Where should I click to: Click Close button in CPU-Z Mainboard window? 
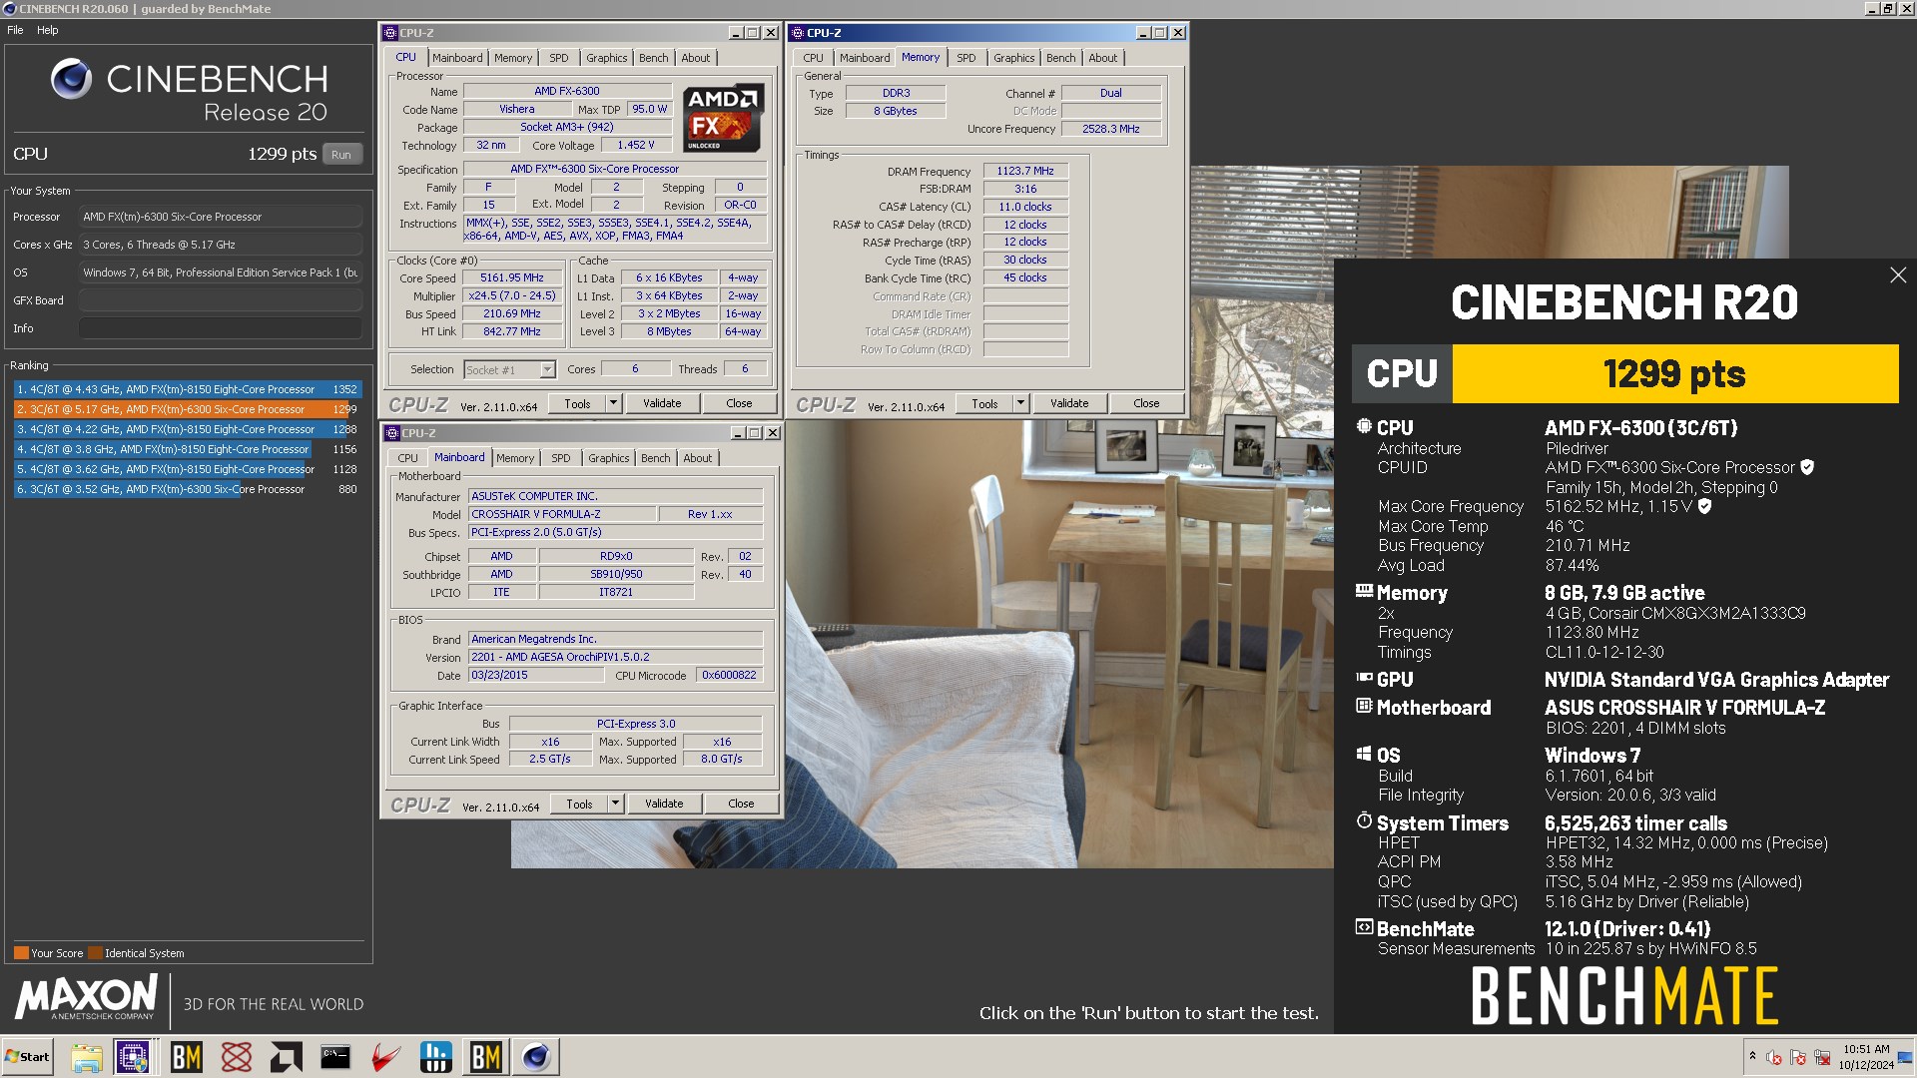[x=741, y=804]
